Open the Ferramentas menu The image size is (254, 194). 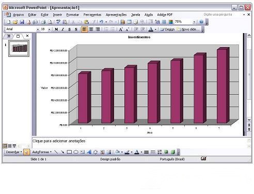(92, 15)
